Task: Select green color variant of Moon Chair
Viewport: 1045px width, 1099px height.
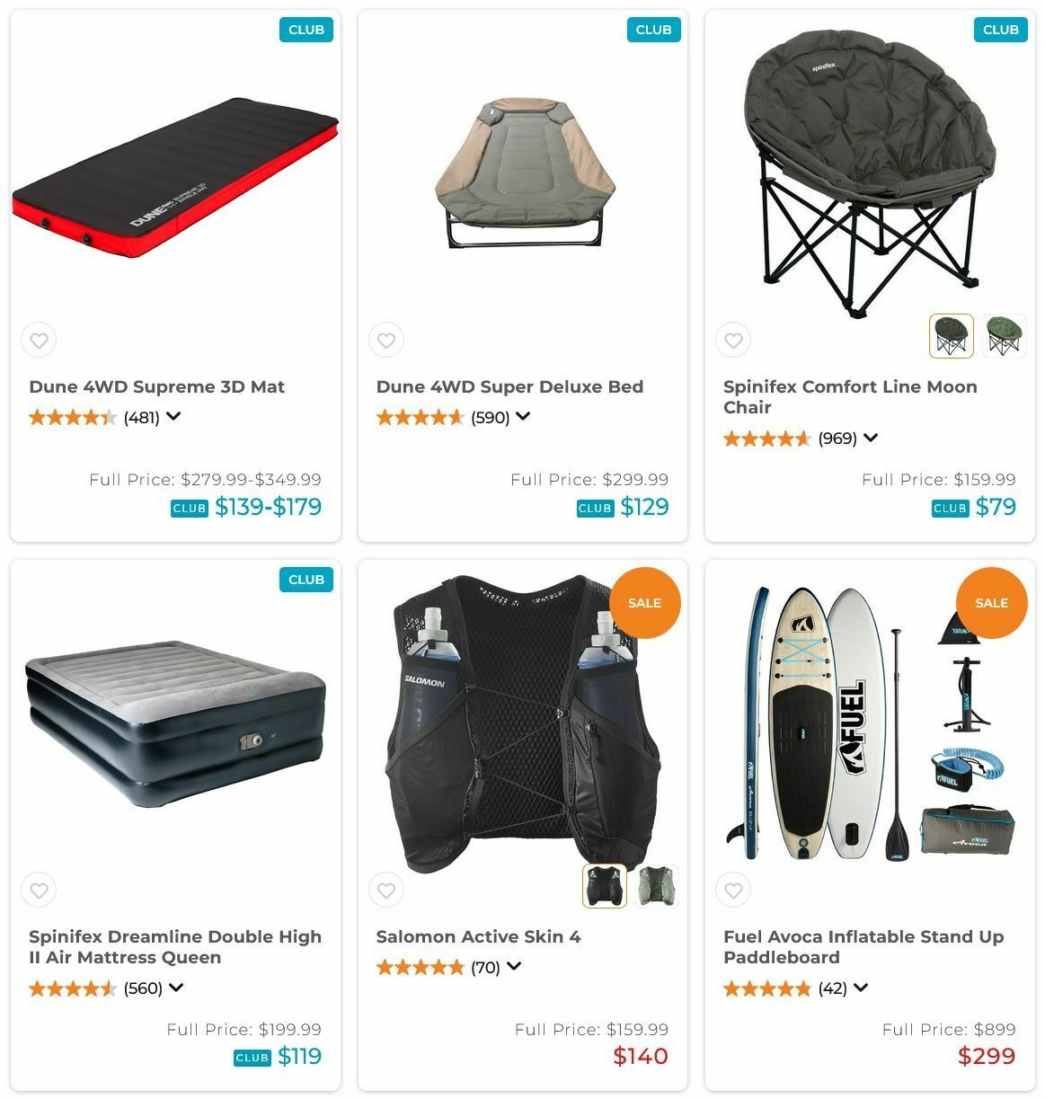Action: (1004, 336)
